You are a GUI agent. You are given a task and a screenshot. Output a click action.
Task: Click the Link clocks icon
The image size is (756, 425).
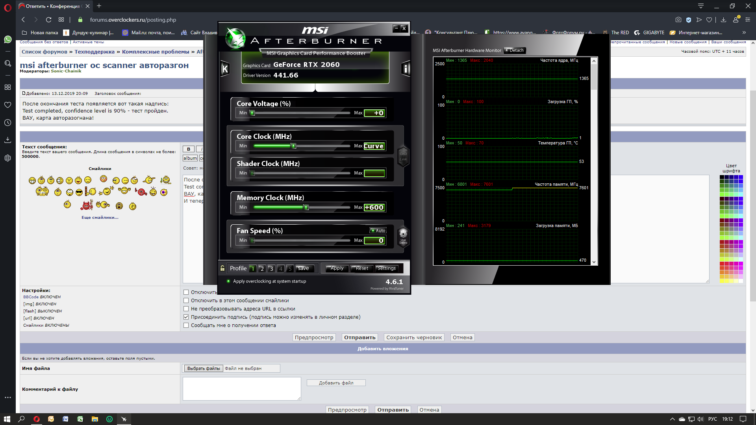pyautogui.click(x=403, y=156)
